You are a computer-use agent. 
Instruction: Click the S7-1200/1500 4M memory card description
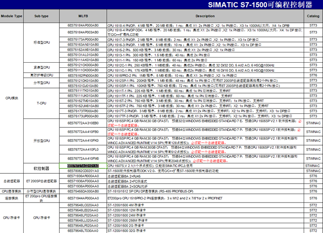tap(205, 205)
